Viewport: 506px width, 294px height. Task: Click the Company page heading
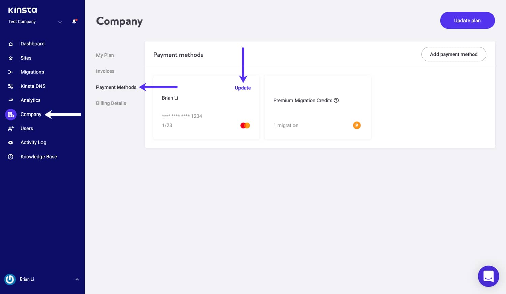[x=119, y=22]
